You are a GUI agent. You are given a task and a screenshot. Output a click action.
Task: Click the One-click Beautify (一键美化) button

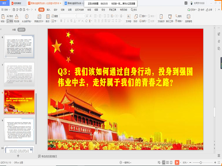tap(127, 162)
